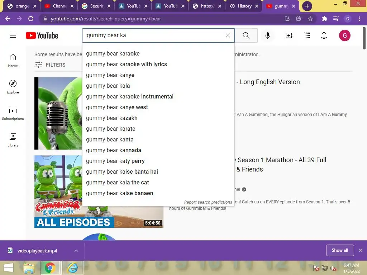Select suggestion gummy bear katy perry
This screenshot has width=367, height=275.
click(x=158, y=161)
